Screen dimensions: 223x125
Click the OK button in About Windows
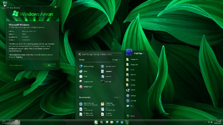click(49, 65)
